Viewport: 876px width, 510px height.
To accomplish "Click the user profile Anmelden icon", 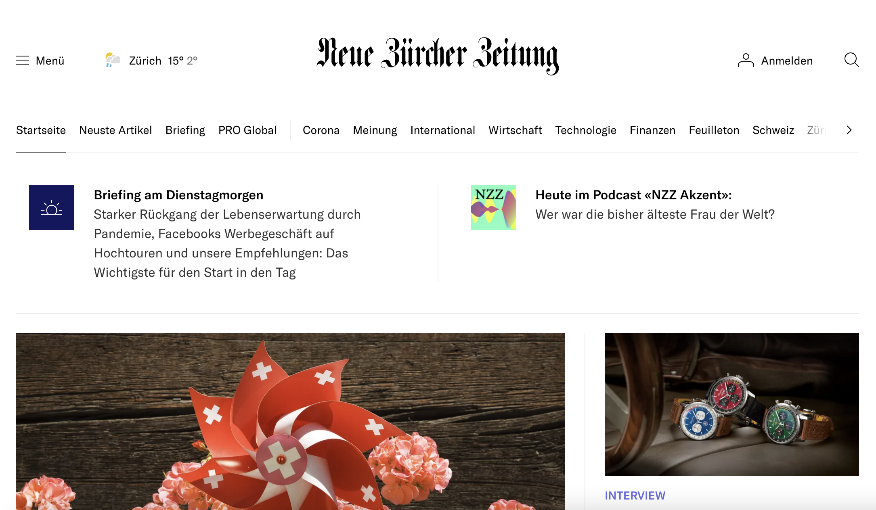I will coord(746,61).
